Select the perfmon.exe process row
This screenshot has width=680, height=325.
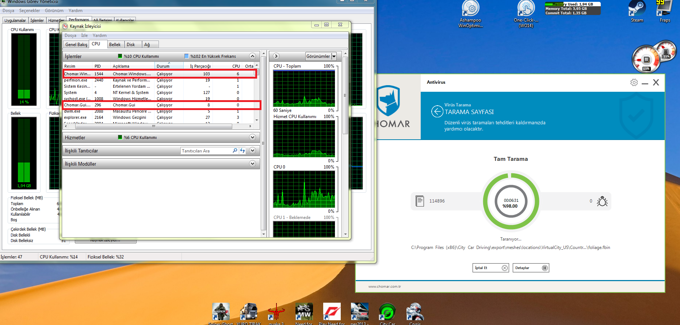(x=158, y=80)
